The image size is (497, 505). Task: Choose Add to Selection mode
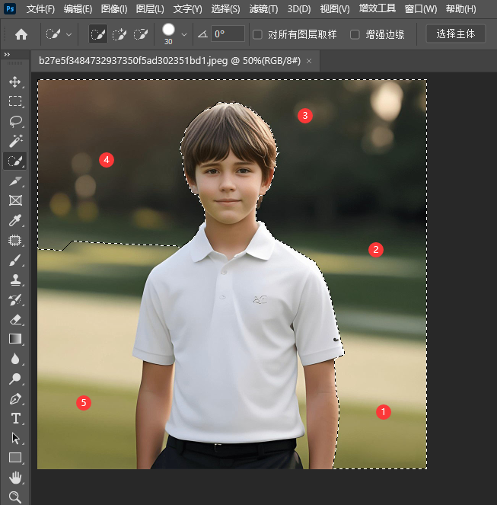click(119, 34)
